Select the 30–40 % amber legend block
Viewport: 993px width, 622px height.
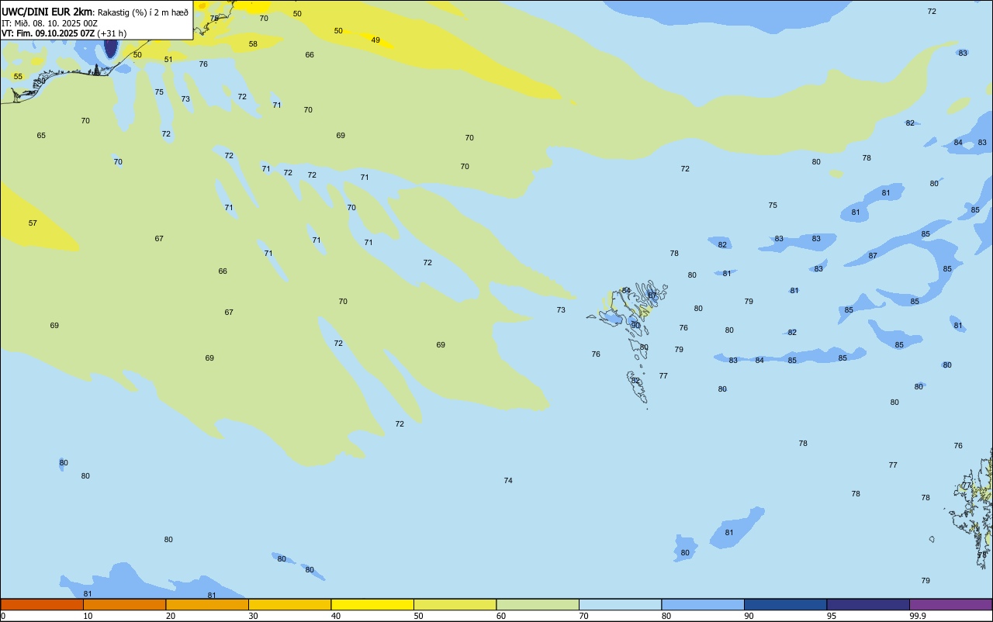290,604
